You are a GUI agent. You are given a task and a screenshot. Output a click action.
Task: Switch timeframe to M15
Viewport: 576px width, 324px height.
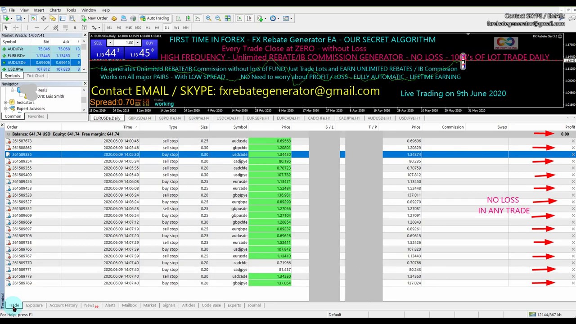click(129, 28)
